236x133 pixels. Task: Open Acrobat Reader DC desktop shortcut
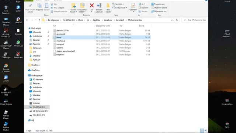tap(6, 33)
